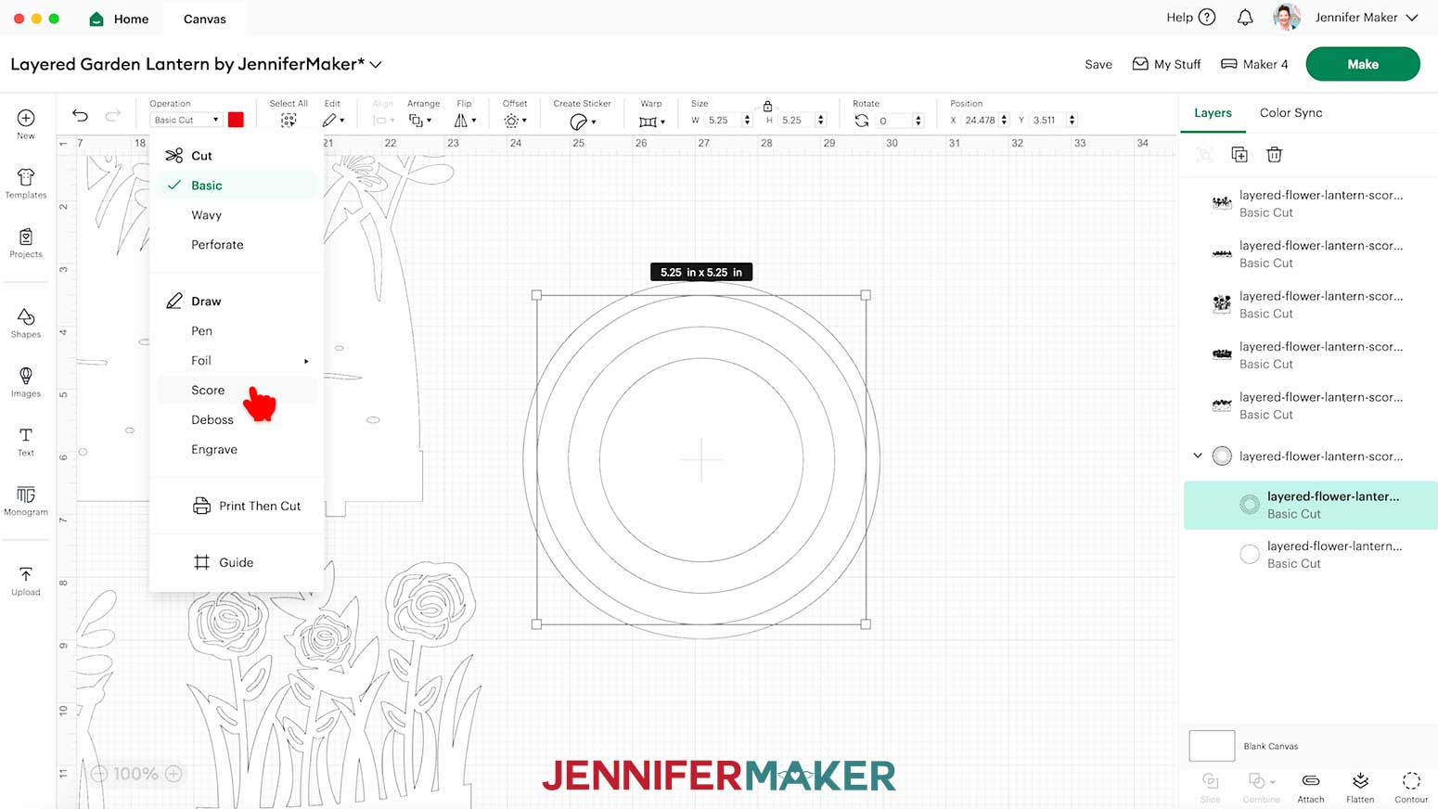Increase X position with stepper
Screen dimensions: 1438x809
coord(1004,117)
